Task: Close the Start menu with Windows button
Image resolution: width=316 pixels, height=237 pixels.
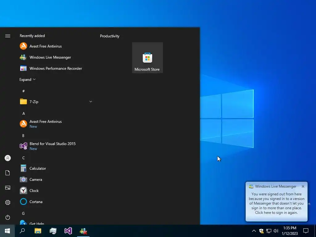Action: pos(7,231)
